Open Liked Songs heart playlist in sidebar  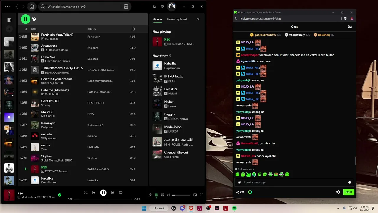tap(9, 117)
